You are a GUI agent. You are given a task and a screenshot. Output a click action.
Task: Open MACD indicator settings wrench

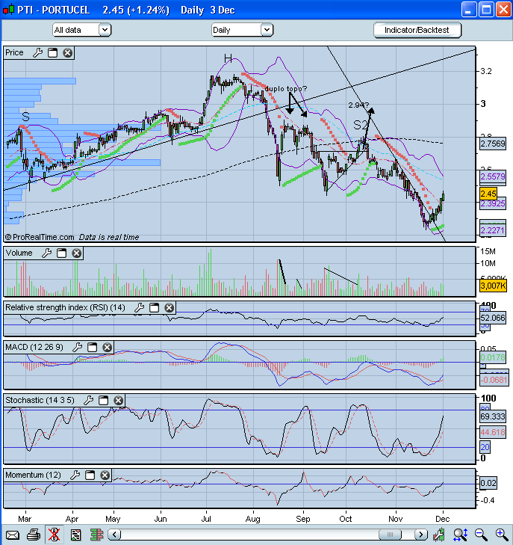pyautogui.click(x=78, y=347)
